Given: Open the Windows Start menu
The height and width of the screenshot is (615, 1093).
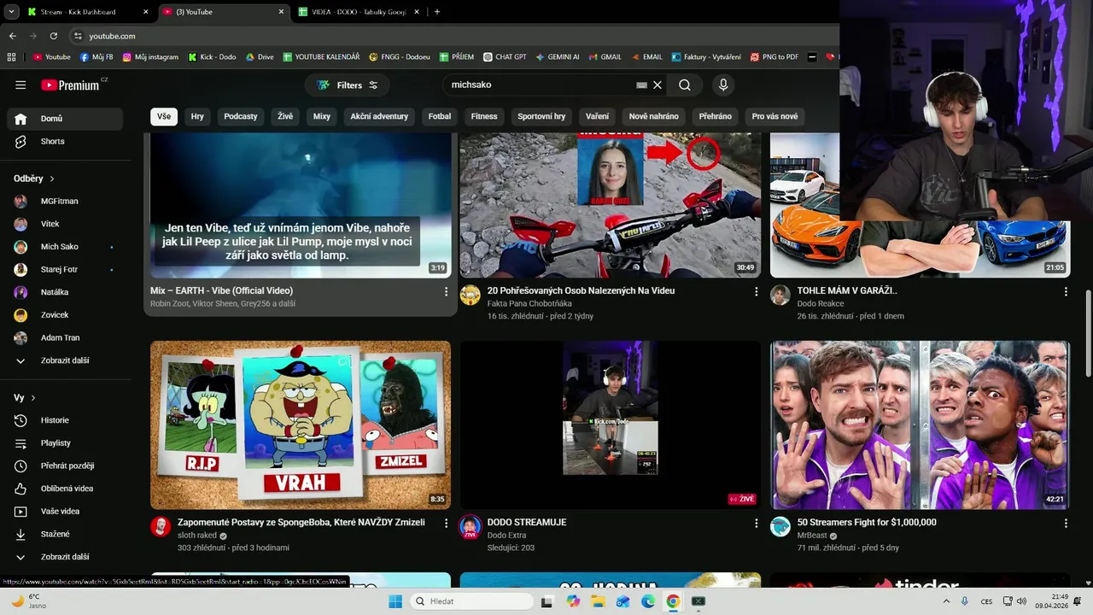Looking at the screenshot, I should click(x=395, y=601).
